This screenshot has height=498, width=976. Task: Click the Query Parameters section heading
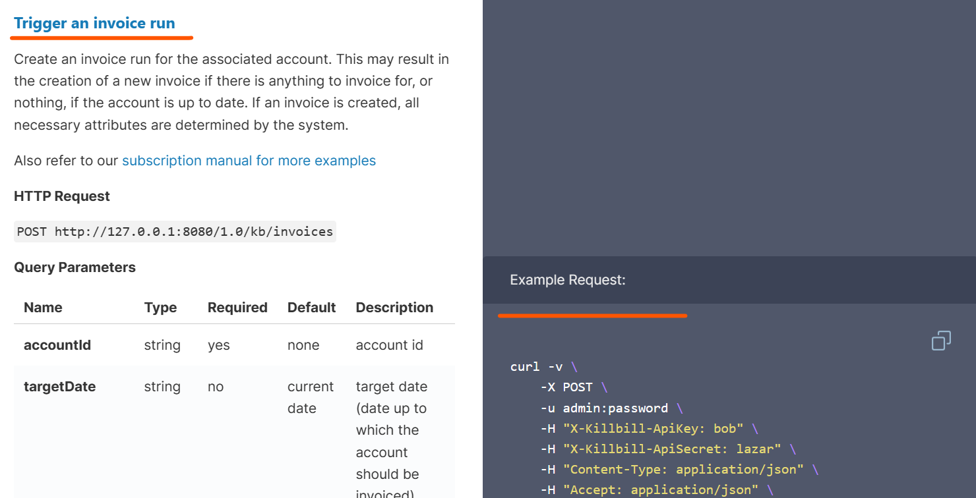(75, 267)
